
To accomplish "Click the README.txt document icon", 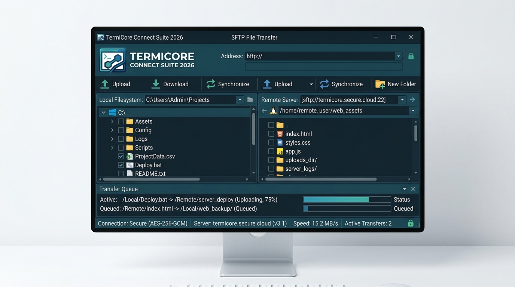I will 130,173.
